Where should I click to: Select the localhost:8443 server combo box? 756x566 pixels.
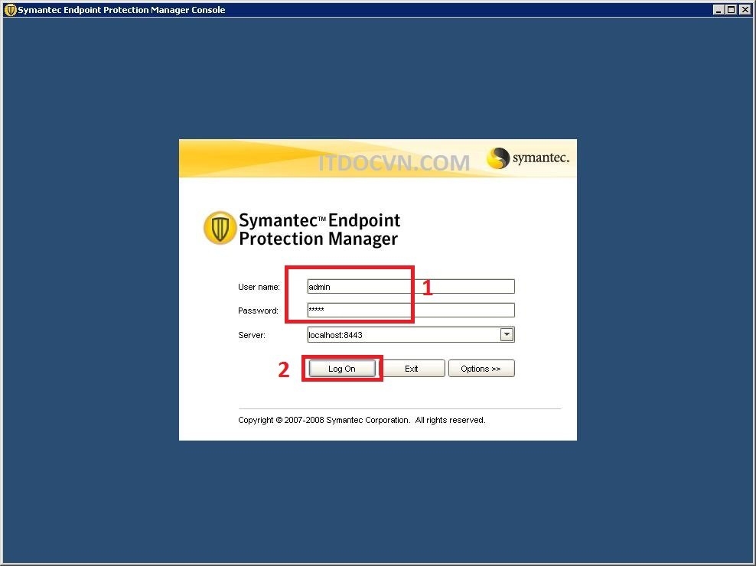click(402, 335)
